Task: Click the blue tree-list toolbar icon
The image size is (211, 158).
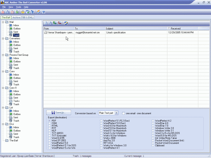Action: click(32, 12)
